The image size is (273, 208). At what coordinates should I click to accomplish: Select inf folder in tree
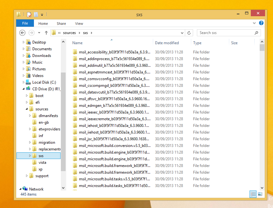(x=41, y=136)
